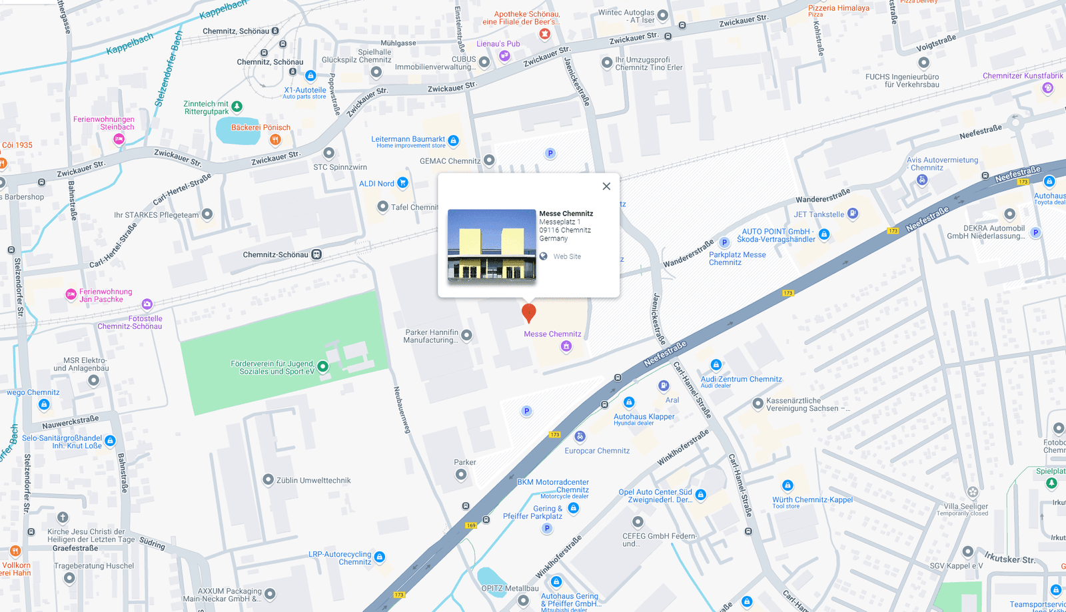Click the Kirche Jesu Christi church marker
Screen dimensions: 1066x612
click(63, 517)
